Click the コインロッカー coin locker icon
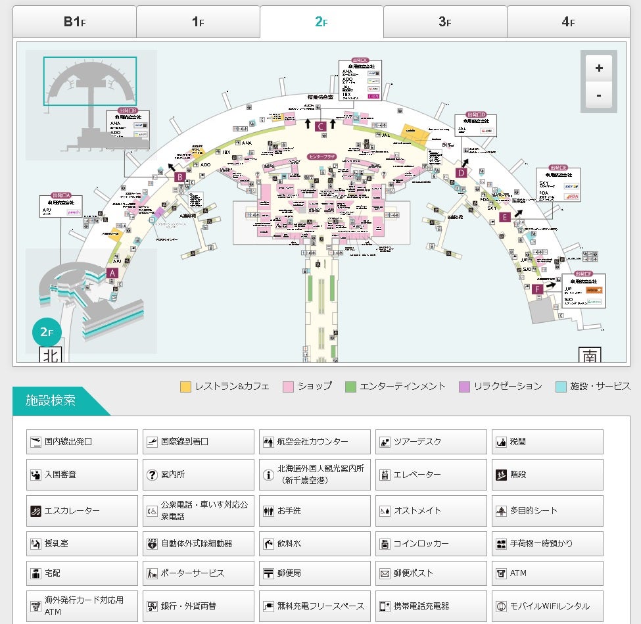The width and height of the screenshot is (641, 624). (431, 543)
